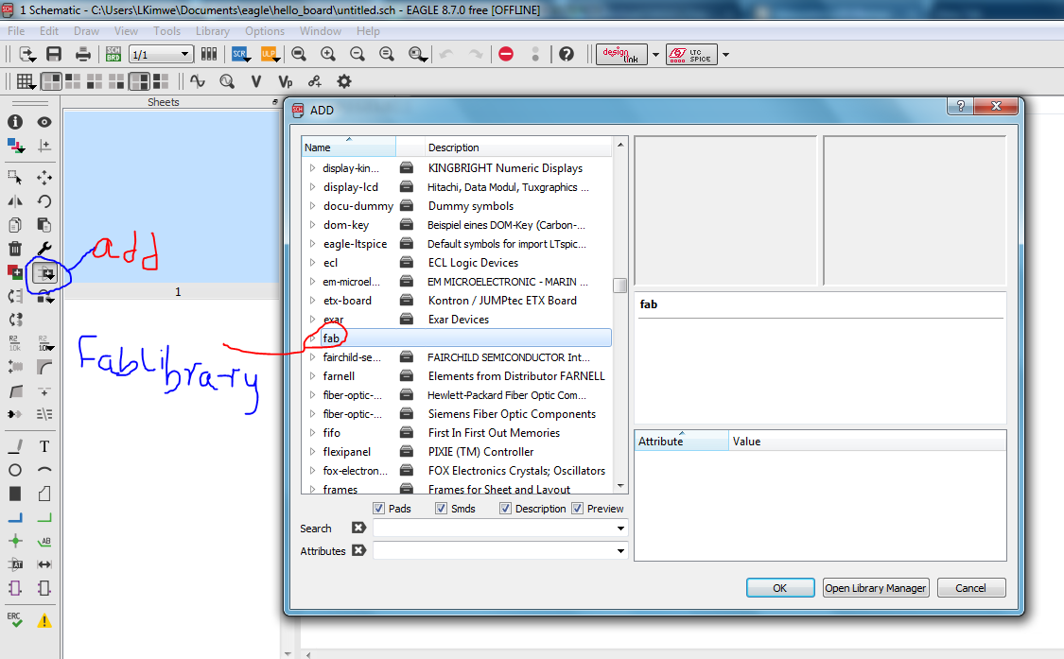Run script with the SCR icon

[239, 54]
